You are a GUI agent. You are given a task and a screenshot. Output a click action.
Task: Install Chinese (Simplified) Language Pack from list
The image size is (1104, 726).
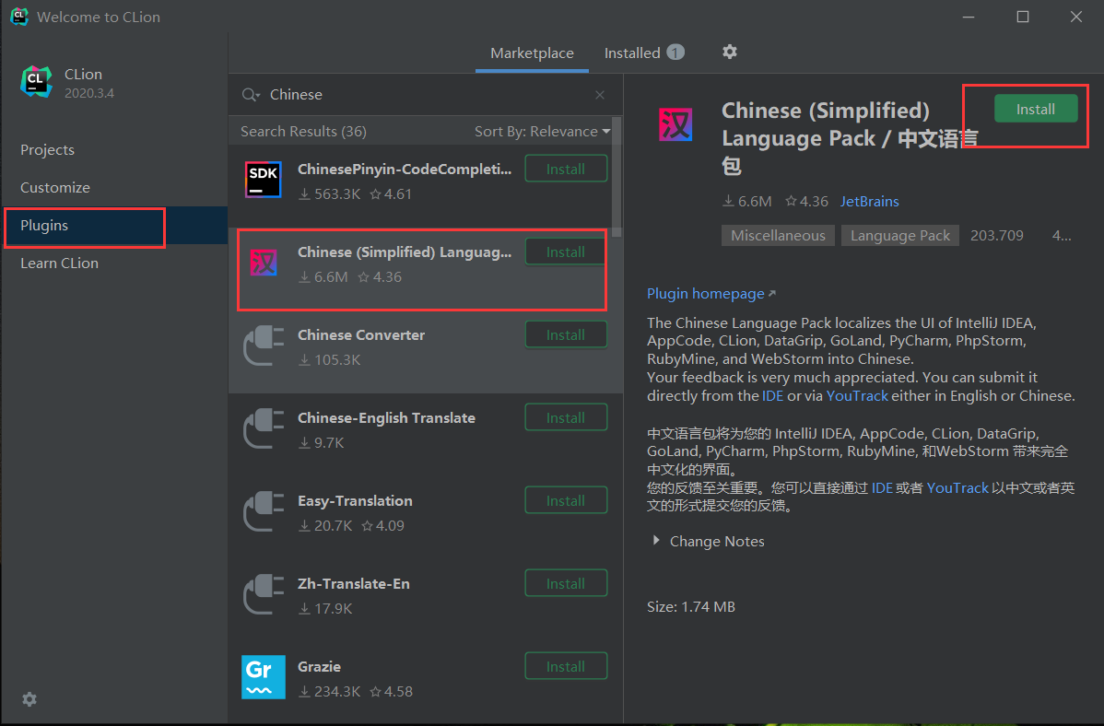click(x=566, y=252)
